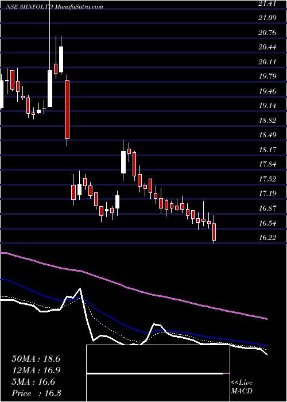This screenshot has height=402, width=287.
Task: Click the '<<Live MACD' label
Action: click(x=242, y=387)
